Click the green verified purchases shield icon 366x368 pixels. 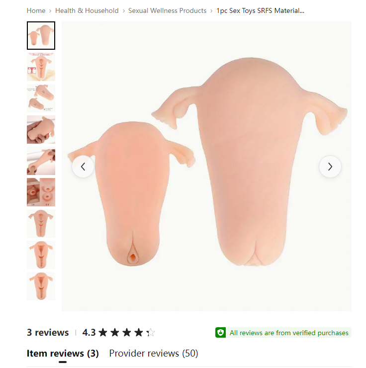coord(220,333)
